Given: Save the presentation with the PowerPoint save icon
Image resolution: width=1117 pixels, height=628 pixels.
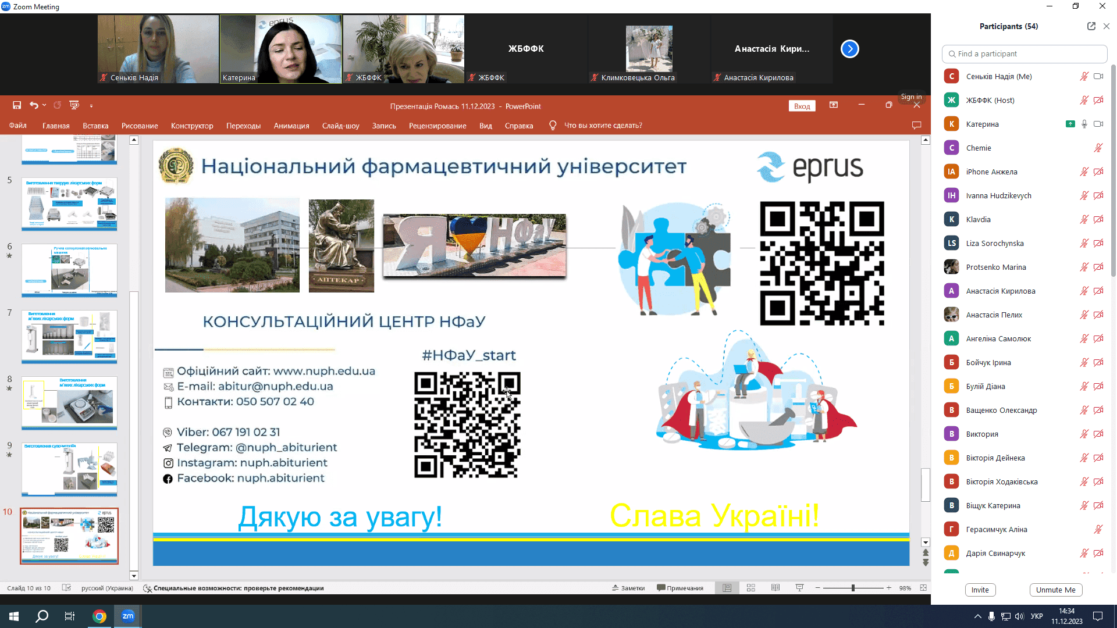Looking at the screenshot, I should tap(17, 105).
